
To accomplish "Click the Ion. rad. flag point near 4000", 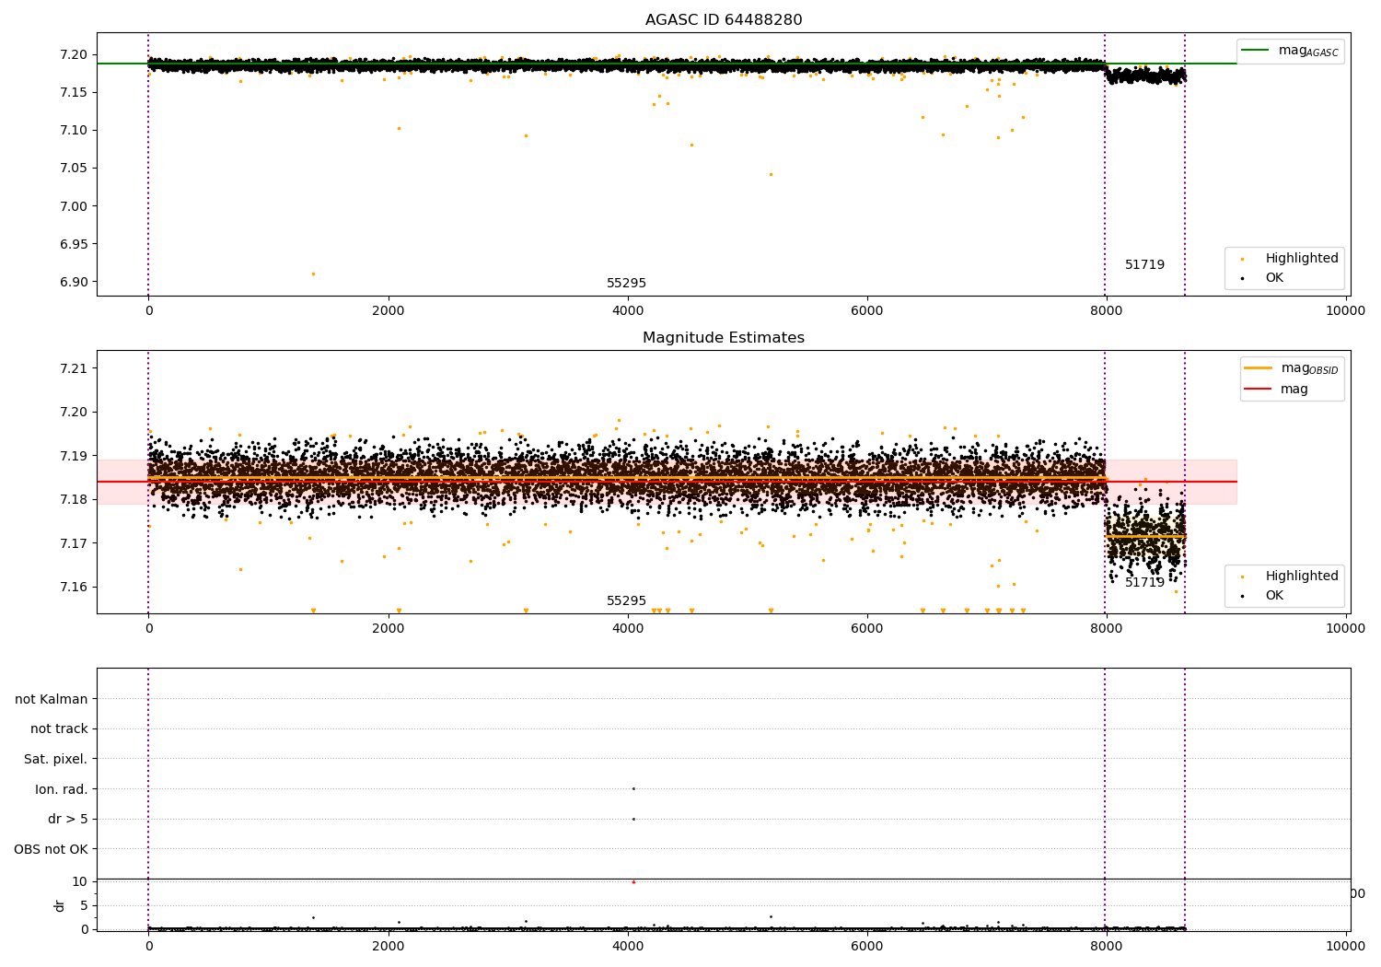I will coord(633,788).
